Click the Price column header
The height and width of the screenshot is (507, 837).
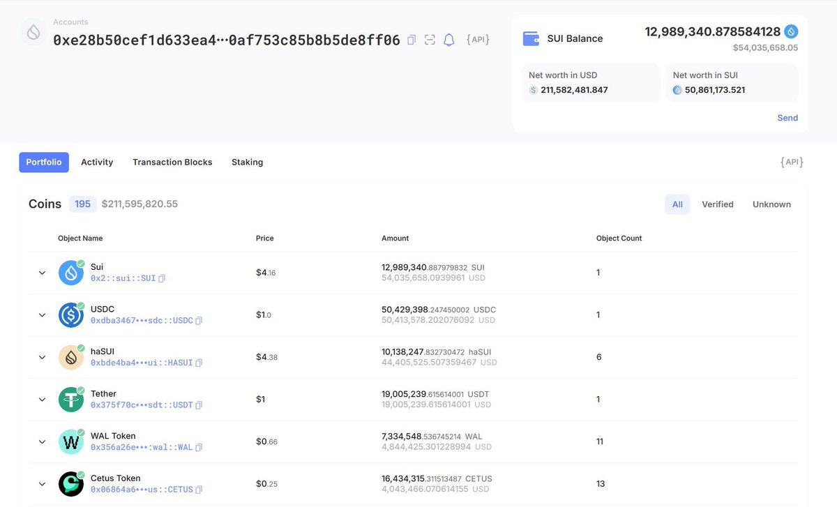pos(265,239)
